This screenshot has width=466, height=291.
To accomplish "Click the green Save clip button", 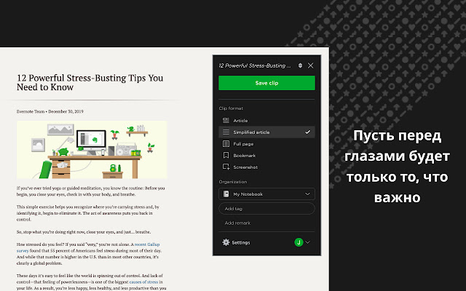I will click(266, 83).
